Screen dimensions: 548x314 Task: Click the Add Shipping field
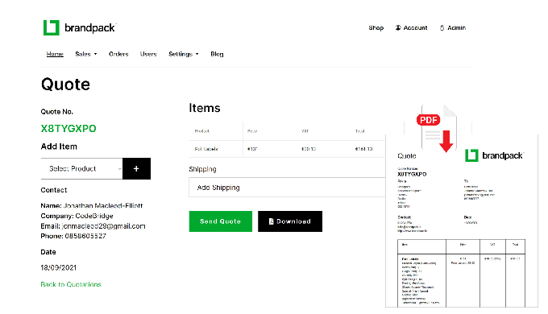click(287, 188)
